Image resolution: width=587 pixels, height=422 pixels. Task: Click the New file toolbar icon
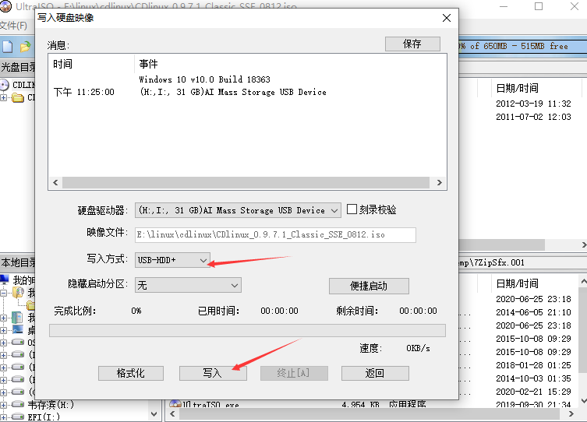tap(8, 47)
